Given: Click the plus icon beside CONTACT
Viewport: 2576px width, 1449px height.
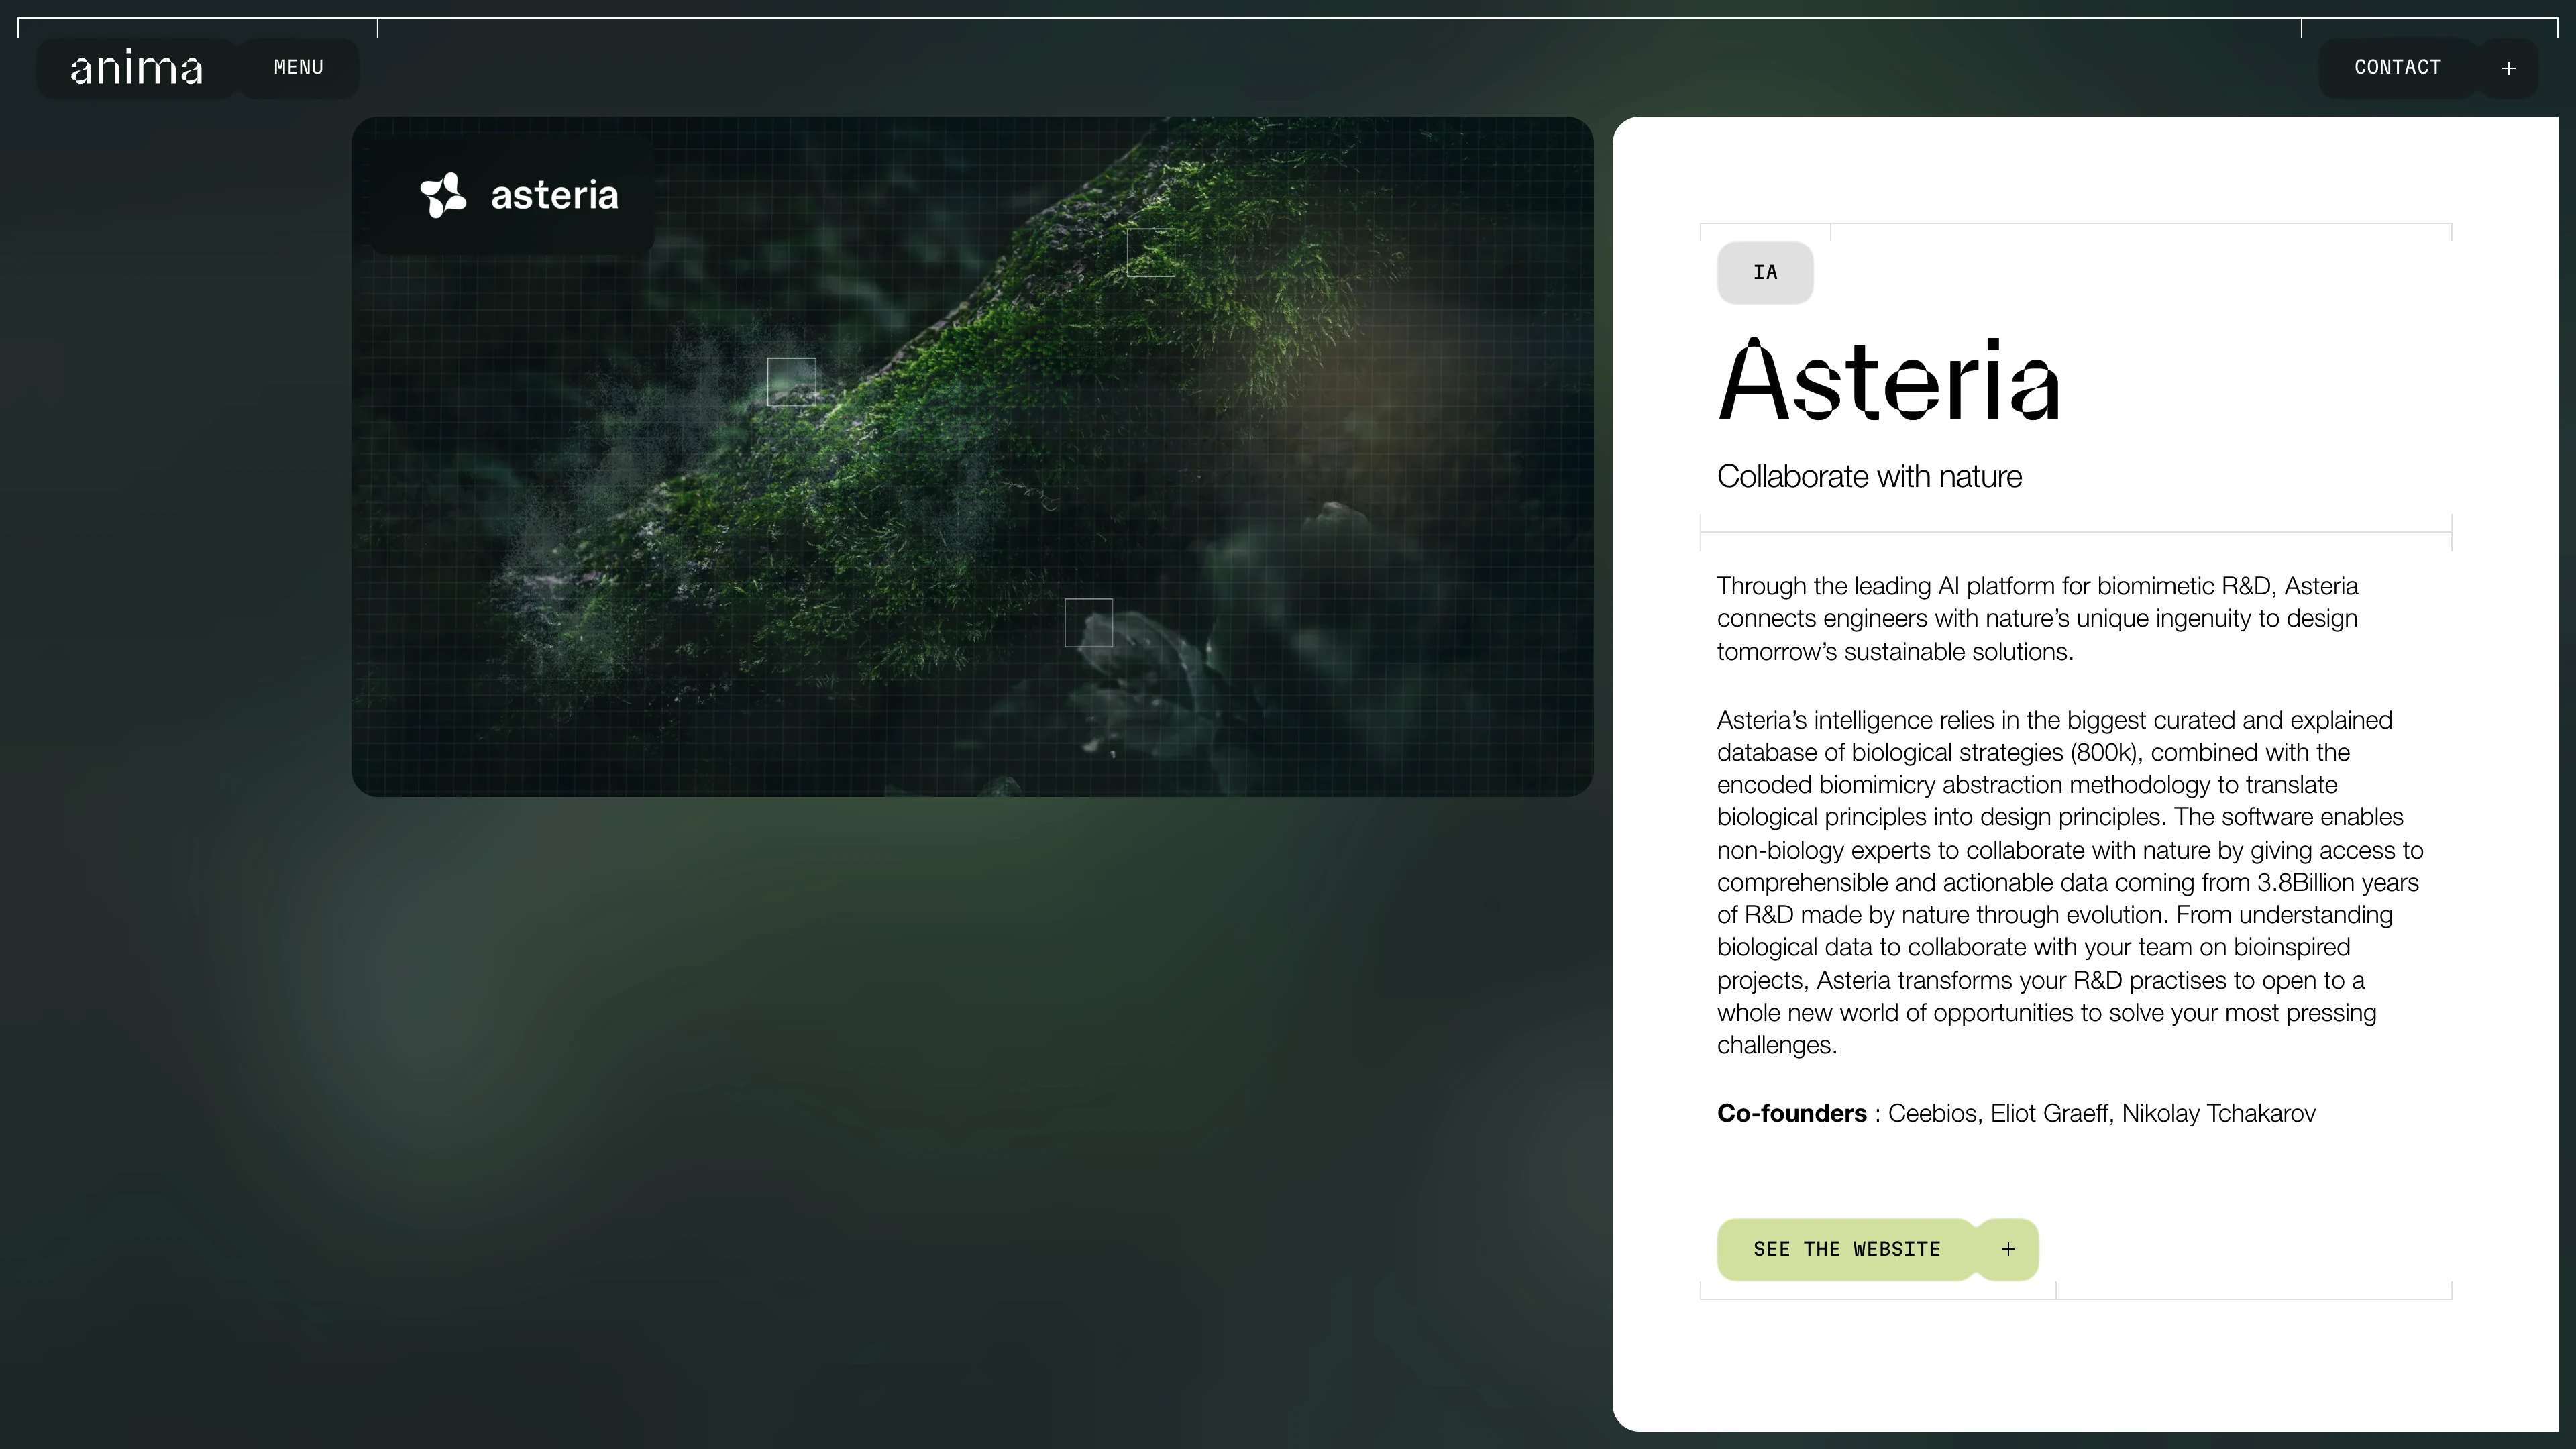Looking at the screenshot, I should point(2508,68).
